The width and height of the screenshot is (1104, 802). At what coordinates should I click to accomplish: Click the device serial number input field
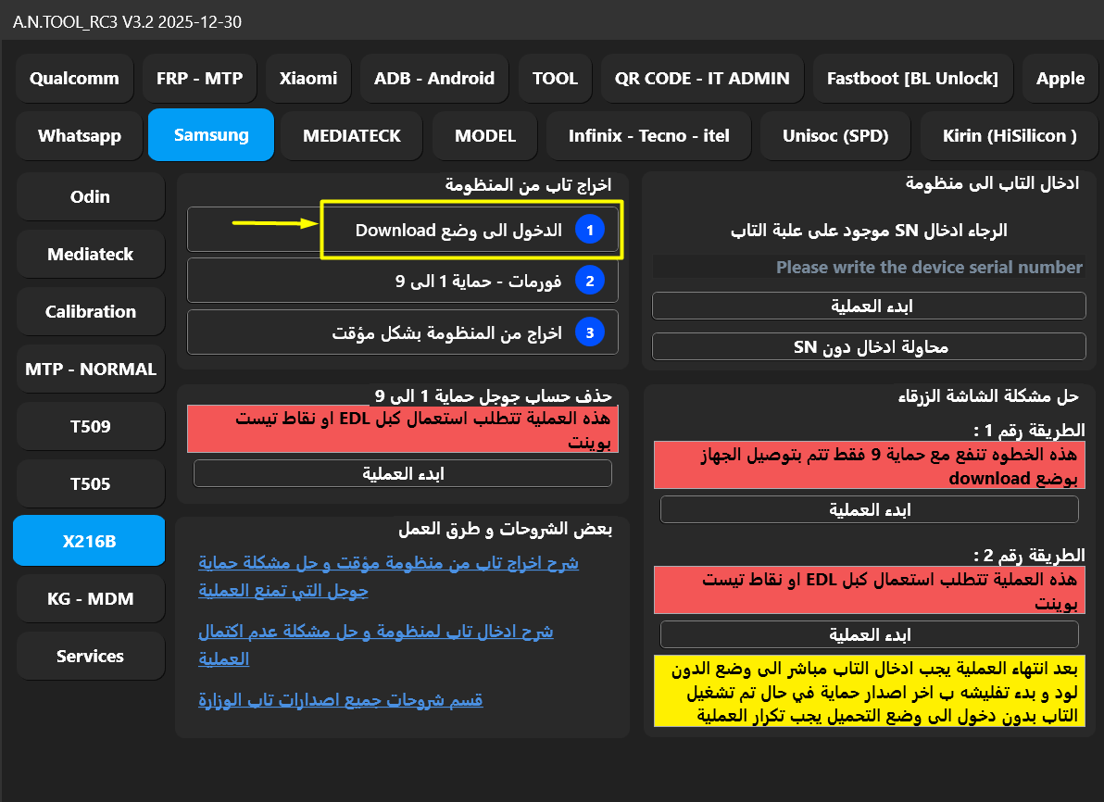coord(869,267)
